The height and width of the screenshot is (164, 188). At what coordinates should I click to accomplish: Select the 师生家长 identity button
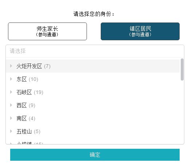[x=47, y=31]
